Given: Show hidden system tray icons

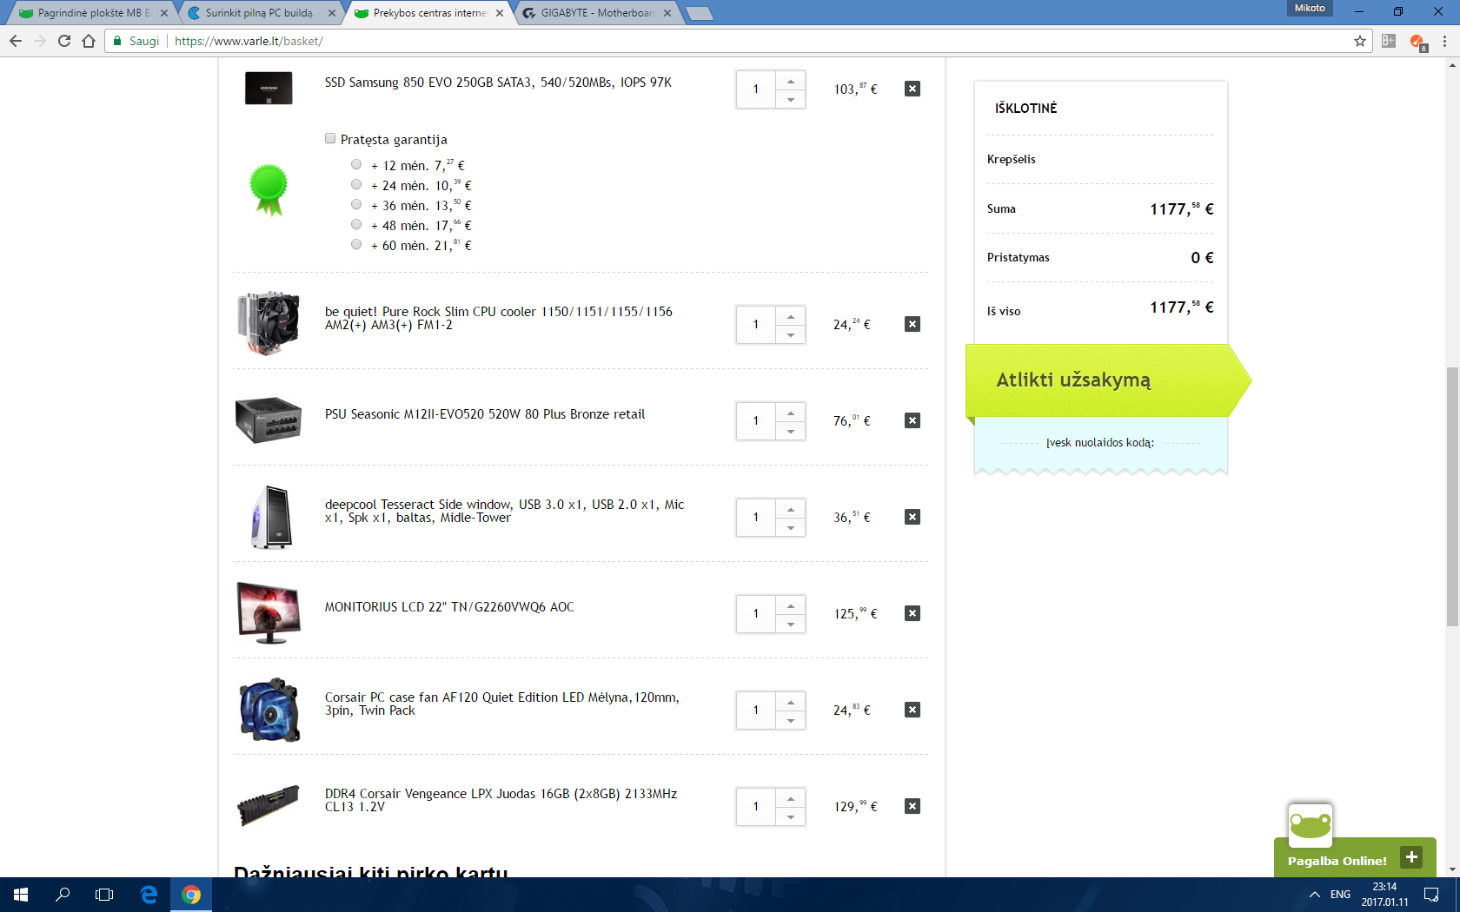Looking at the screenshot, I should coord(1314,895).
